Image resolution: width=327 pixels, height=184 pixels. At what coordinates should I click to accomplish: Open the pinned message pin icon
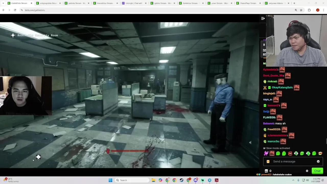coord(264,45)
